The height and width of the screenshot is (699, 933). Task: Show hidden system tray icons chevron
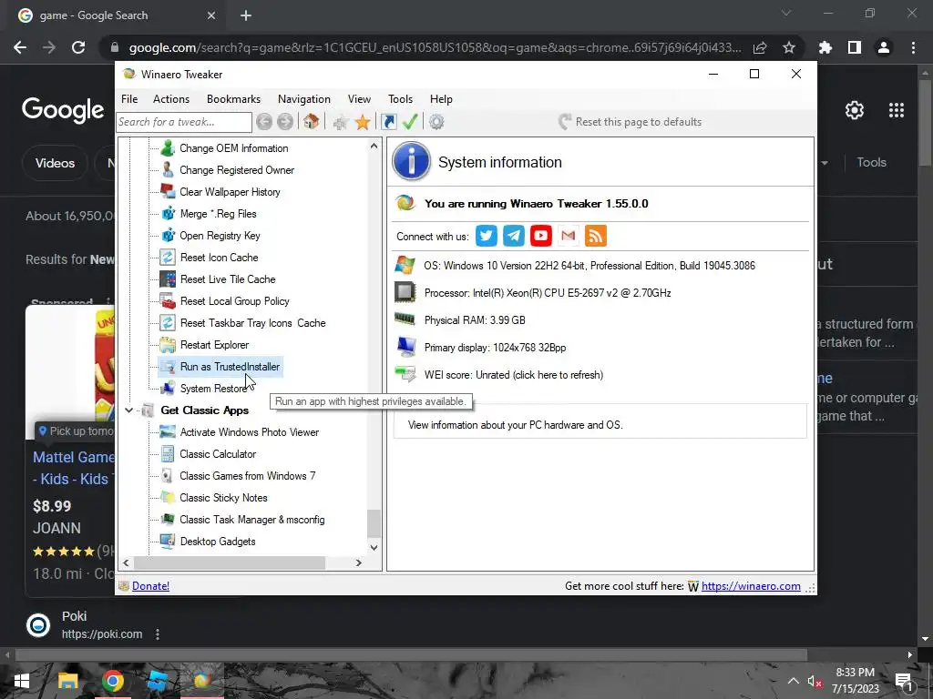coord(794,681)
